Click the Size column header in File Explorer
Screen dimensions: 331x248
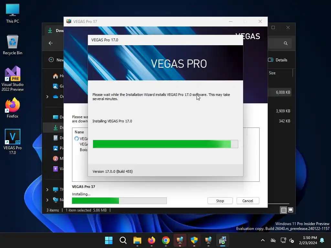coord(272,73)
